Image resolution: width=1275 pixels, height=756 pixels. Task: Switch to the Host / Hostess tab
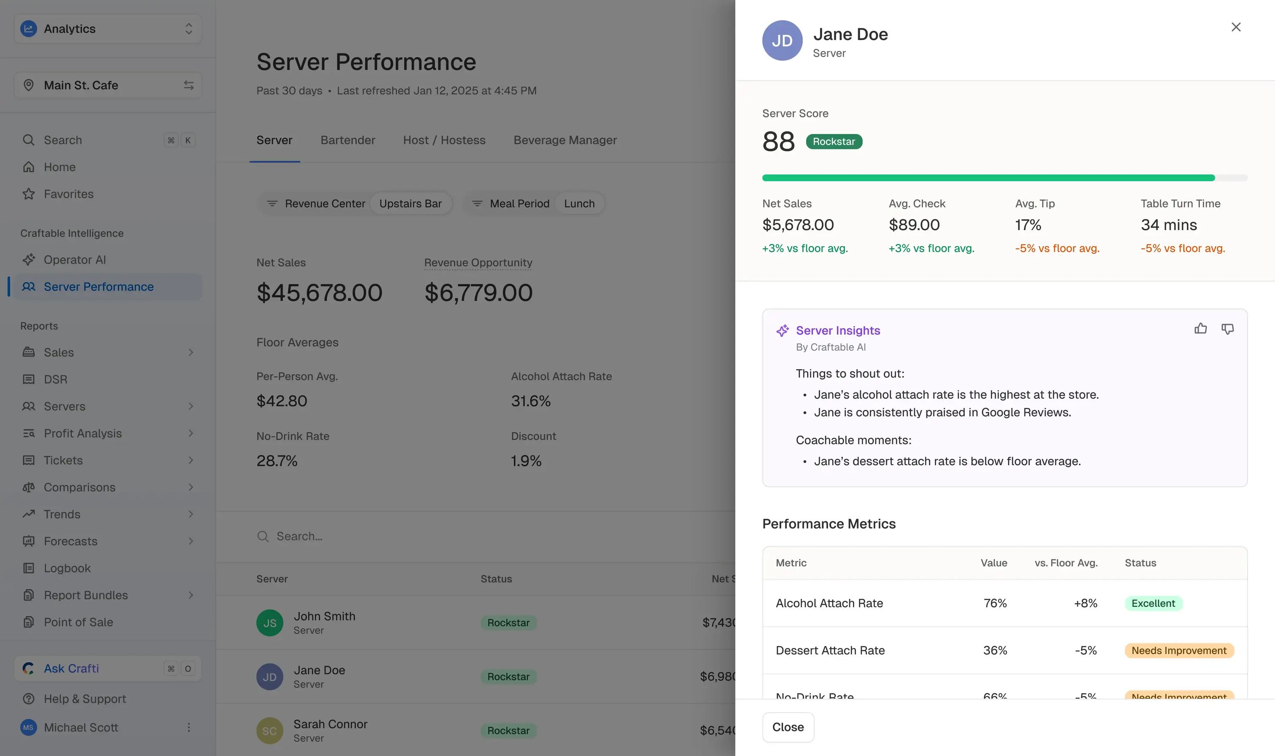[444, 140]
